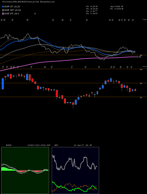The width and height of the screenshot is (147, 194).
Task: Select the DOW PT: 23.8 legend label
Action: (11, 14)
